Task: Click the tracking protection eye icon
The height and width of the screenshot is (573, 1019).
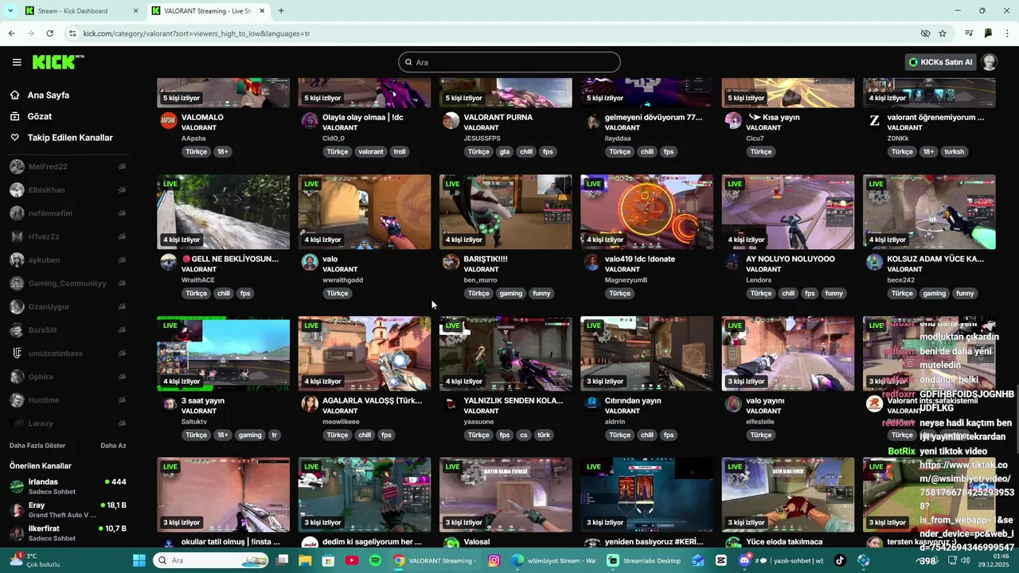Action: pos(925,33)
